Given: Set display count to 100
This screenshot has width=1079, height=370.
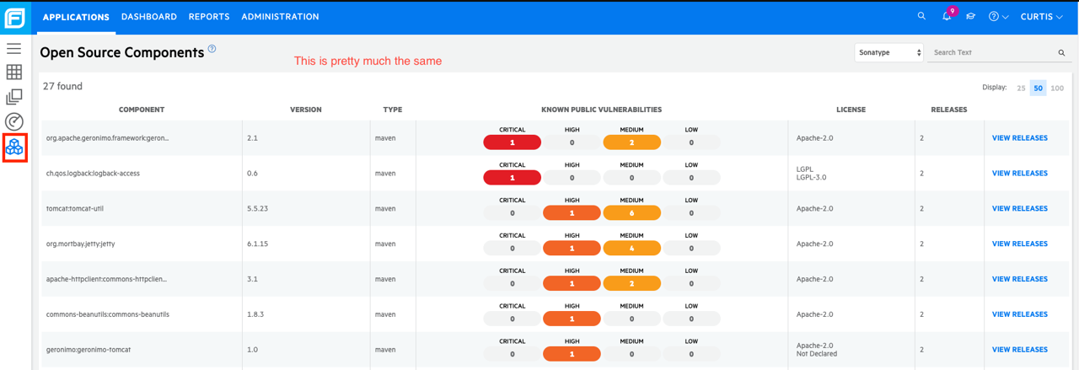Looking at the screenshot, I should pos(1057,88).
